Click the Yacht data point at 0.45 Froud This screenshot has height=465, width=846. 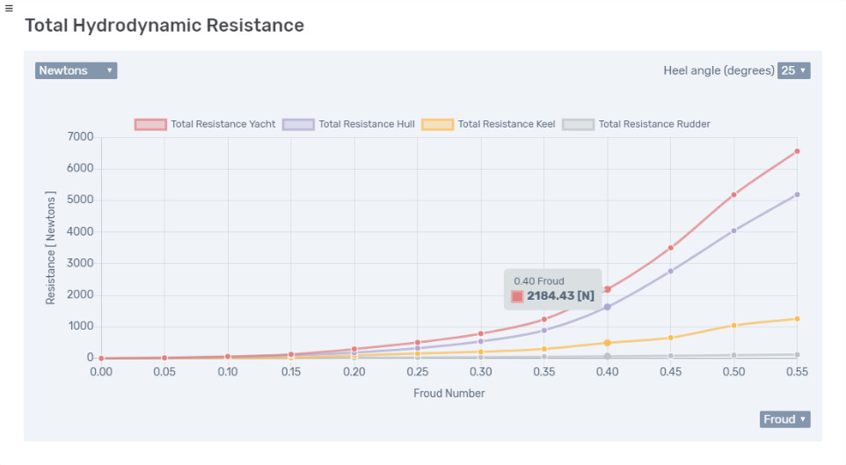click(x=670, y=248)
